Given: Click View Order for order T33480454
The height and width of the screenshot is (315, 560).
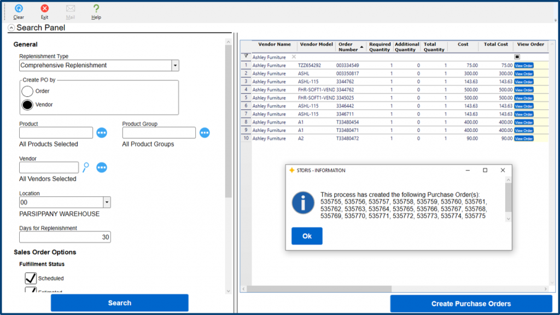Looking at the screenshot, I should tap(524, 122).
